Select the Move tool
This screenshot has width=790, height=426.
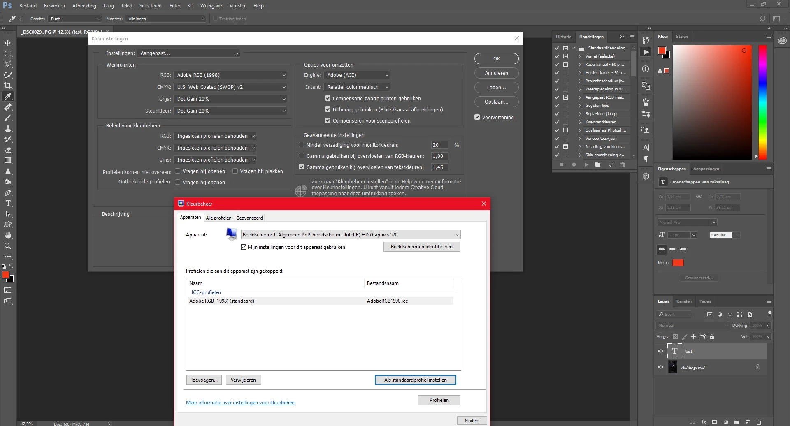[x=8, y=43]
